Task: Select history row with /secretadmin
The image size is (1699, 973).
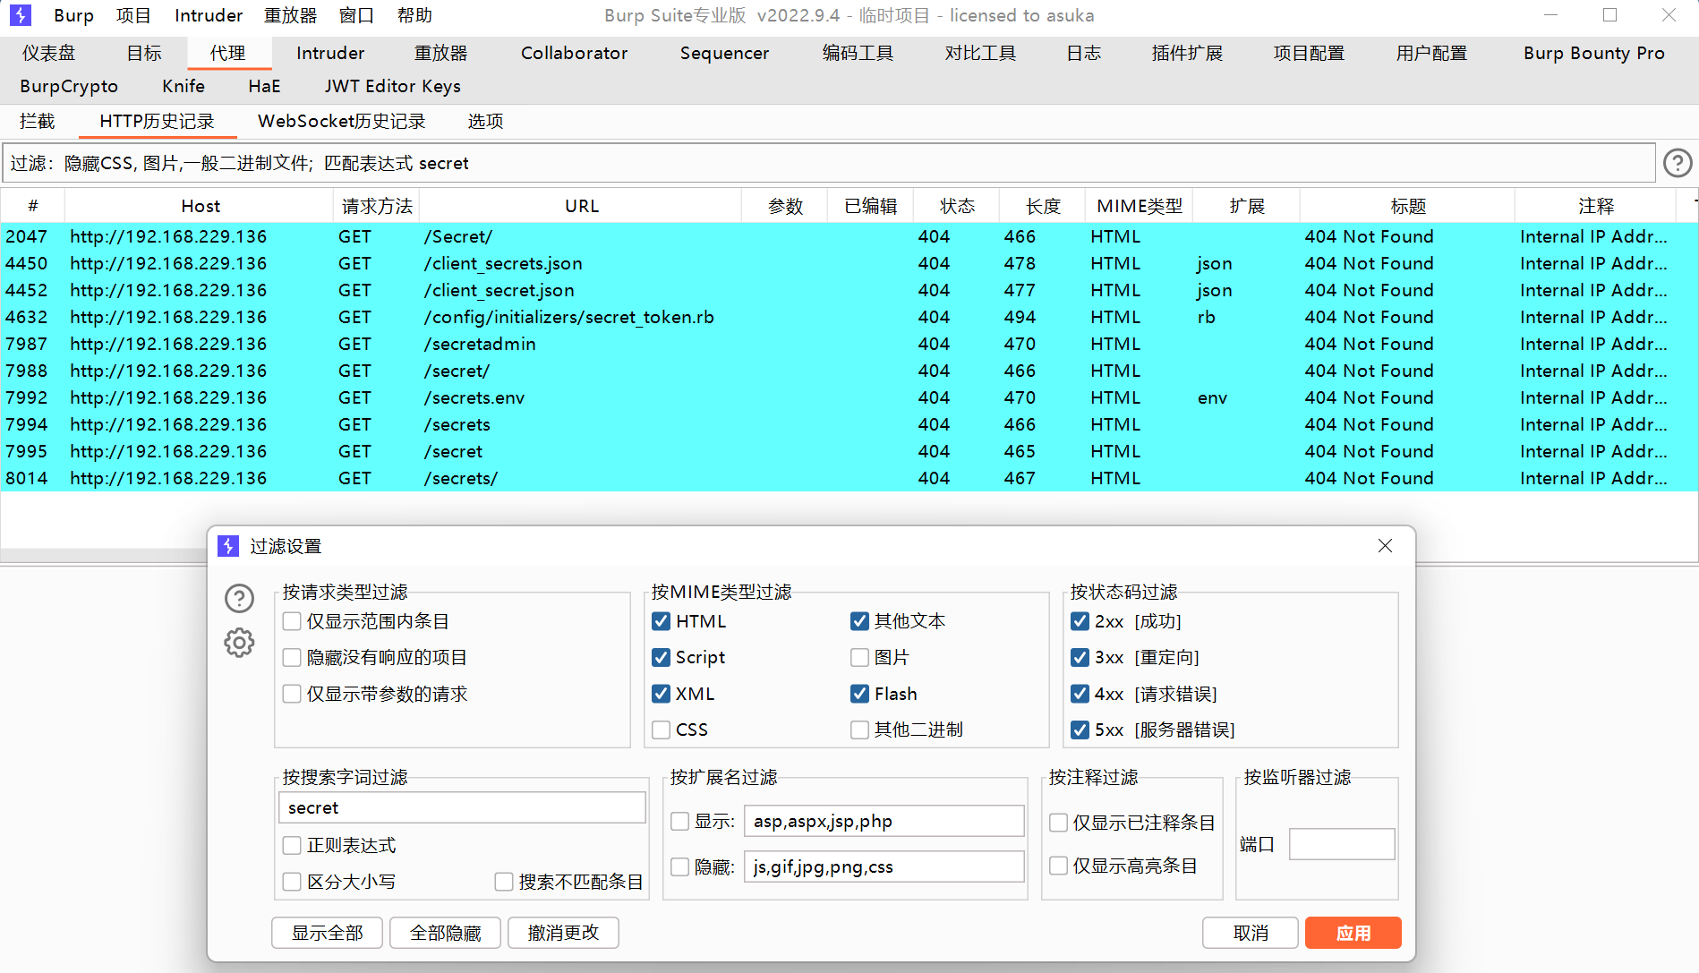Action: click(x=849, y=344)
